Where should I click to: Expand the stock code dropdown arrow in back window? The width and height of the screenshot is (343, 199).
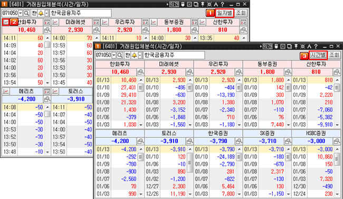pos(21,13)
